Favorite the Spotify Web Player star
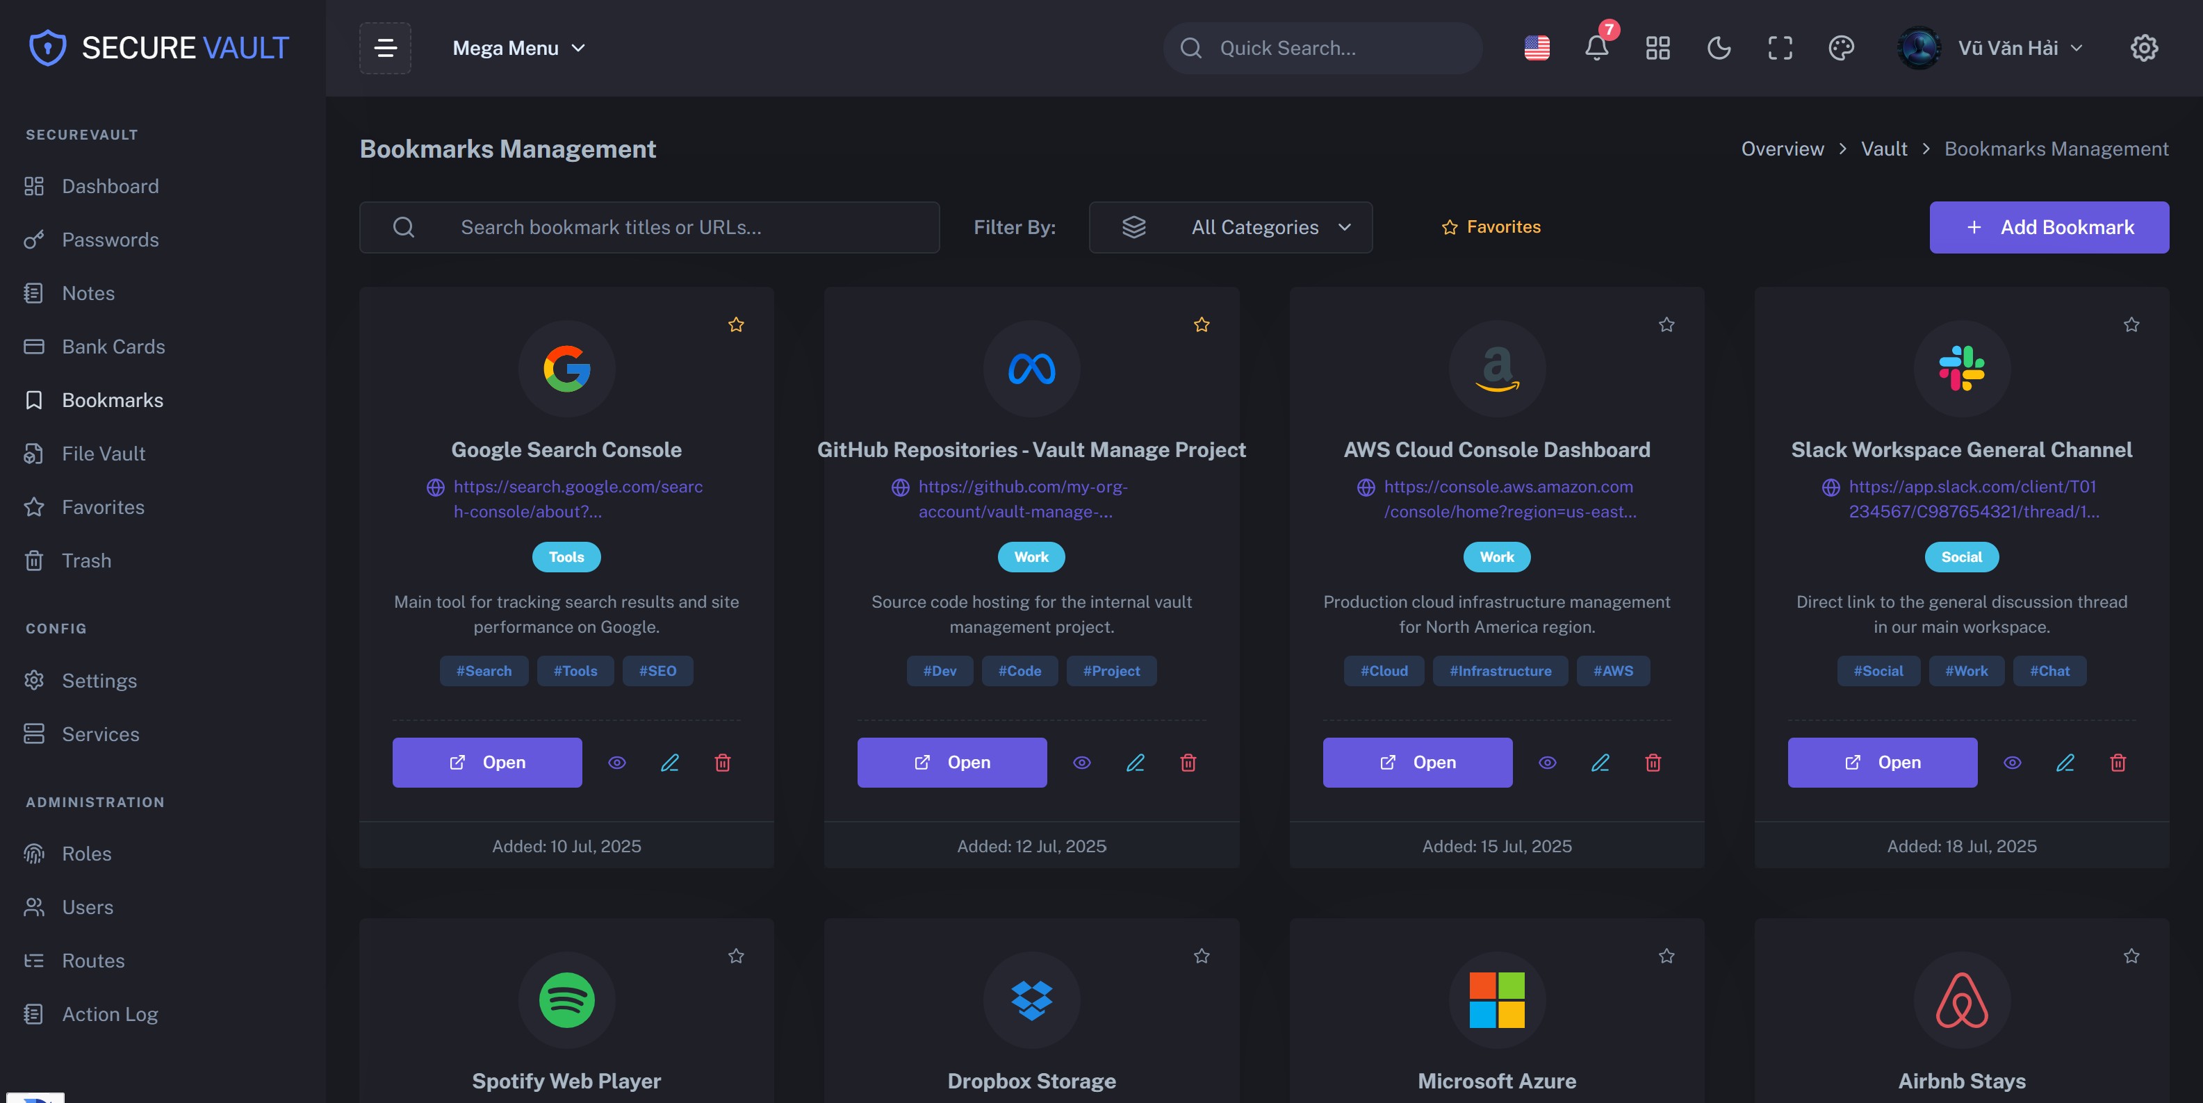The width and height of the screenshot is (2203, 1103). coord(735,955)
